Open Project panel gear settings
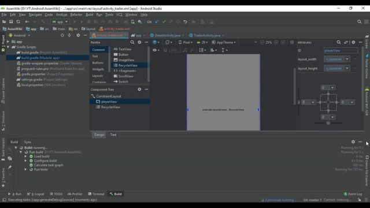The height and width of the screenshot is (208, 370). (78, 35)
